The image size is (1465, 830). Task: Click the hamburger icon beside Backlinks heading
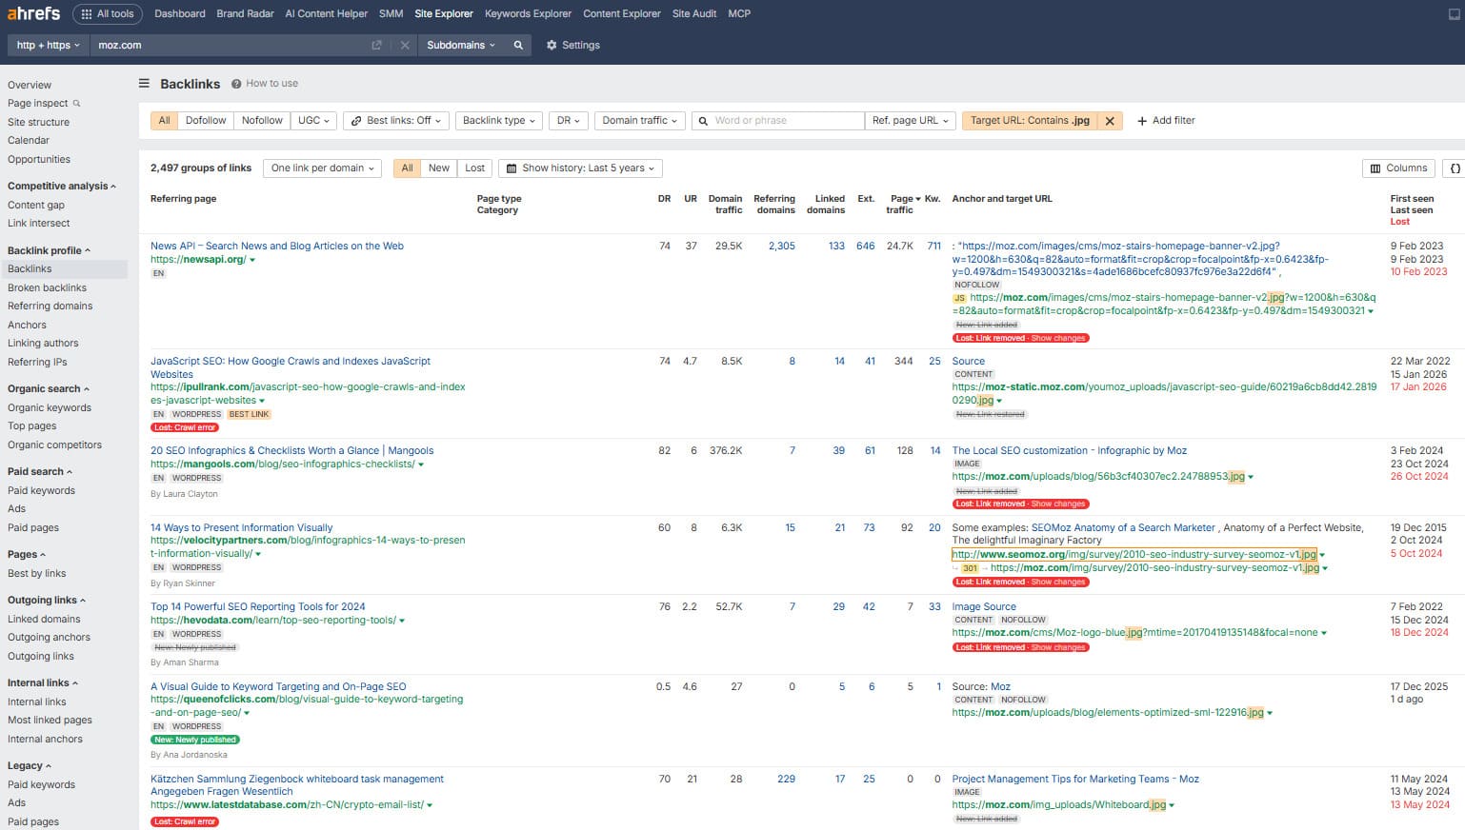(x=142, y=83)
